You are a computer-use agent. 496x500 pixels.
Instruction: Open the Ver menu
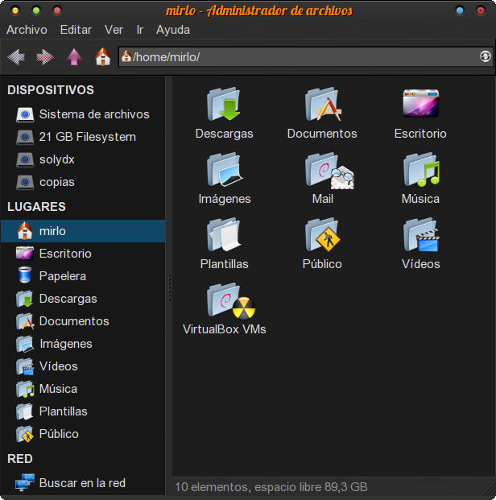pyautogui.click(x=114, y=30)
